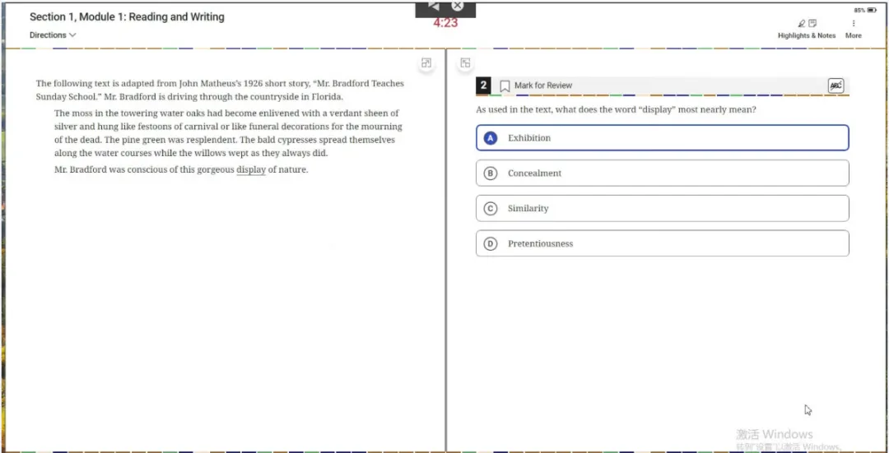Toggle answer elimination ABC tool
Image resolution: width=889 pixels, height=453 pixels.
[x=835, y=86]
